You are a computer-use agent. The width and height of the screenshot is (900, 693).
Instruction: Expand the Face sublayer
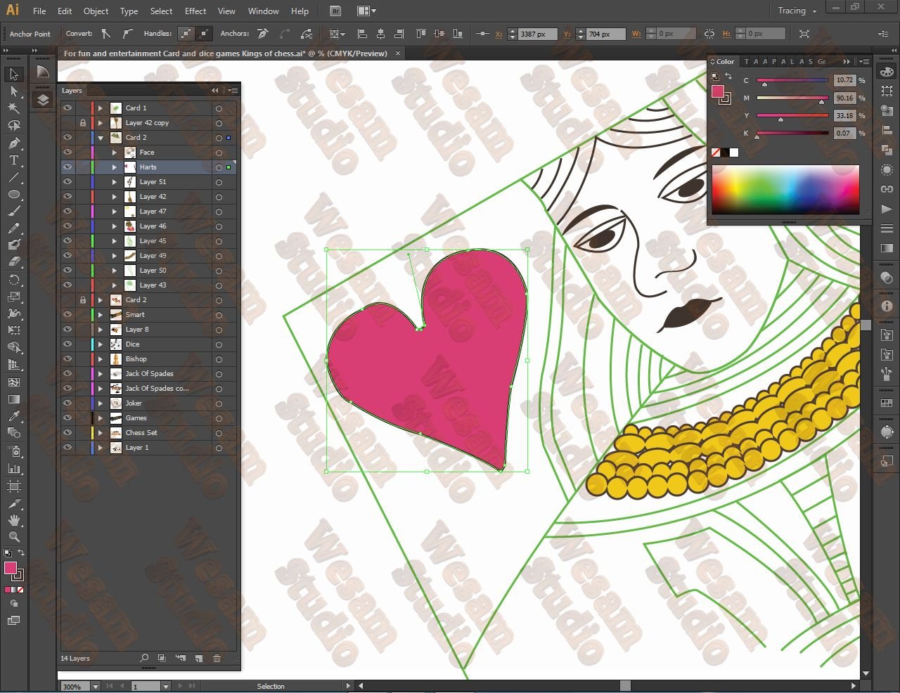(x=115, y=153)
